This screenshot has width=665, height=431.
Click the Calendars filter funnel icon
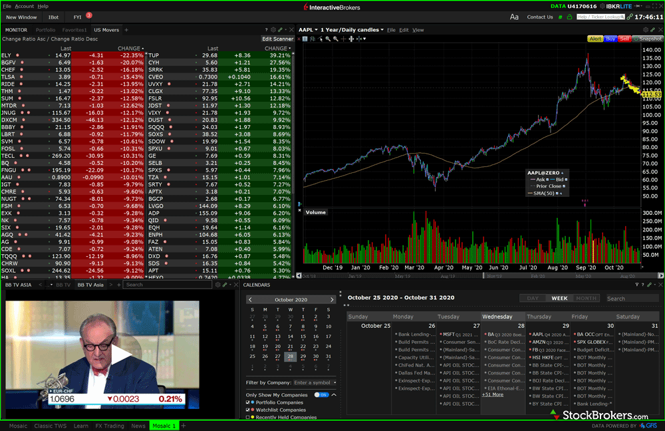click(636, 285)
